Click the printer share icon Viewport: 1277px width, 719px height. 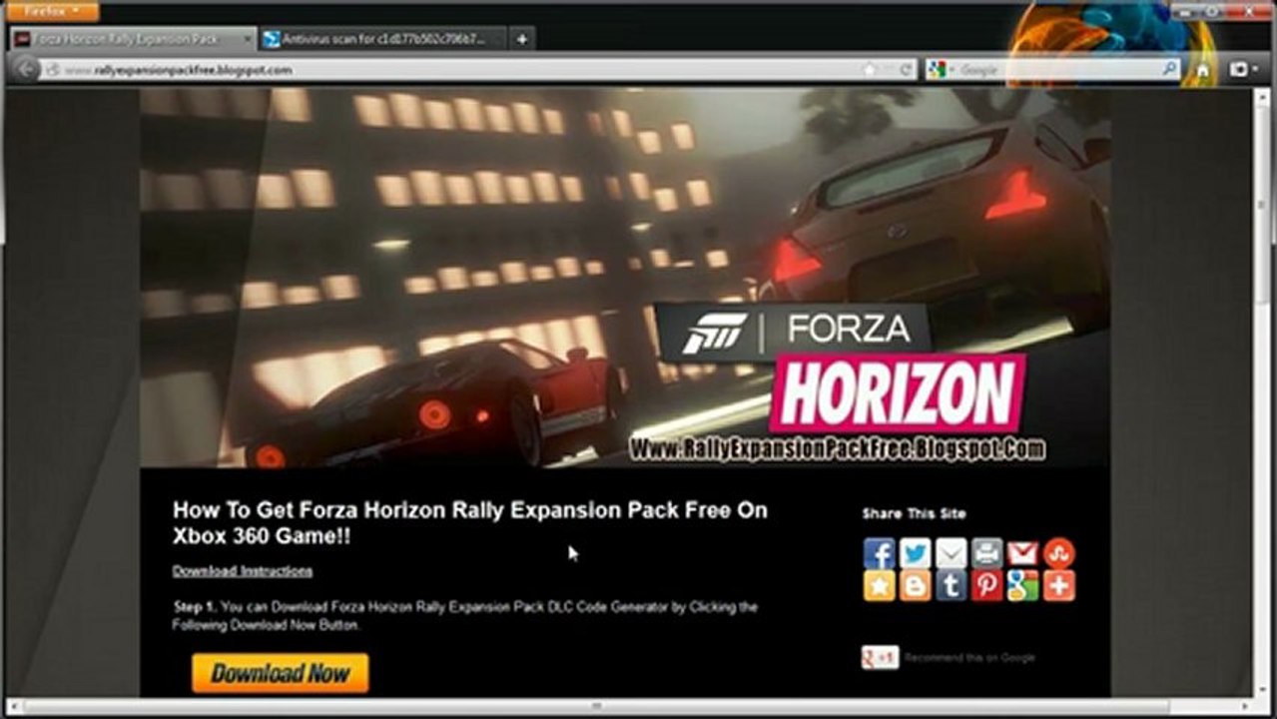click(x=986, y=552)
